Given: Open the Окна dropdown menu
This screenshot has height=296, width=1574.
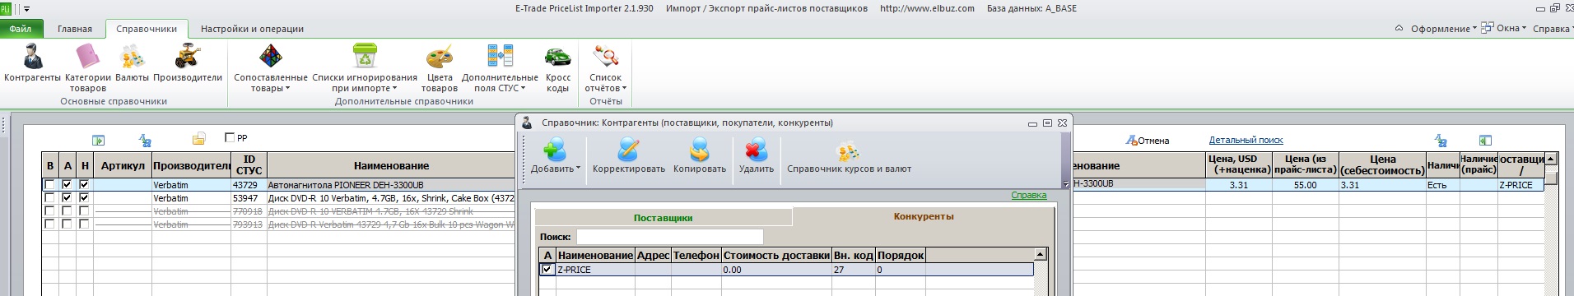Looking at the screenshot, I should tap(1503, 28).
